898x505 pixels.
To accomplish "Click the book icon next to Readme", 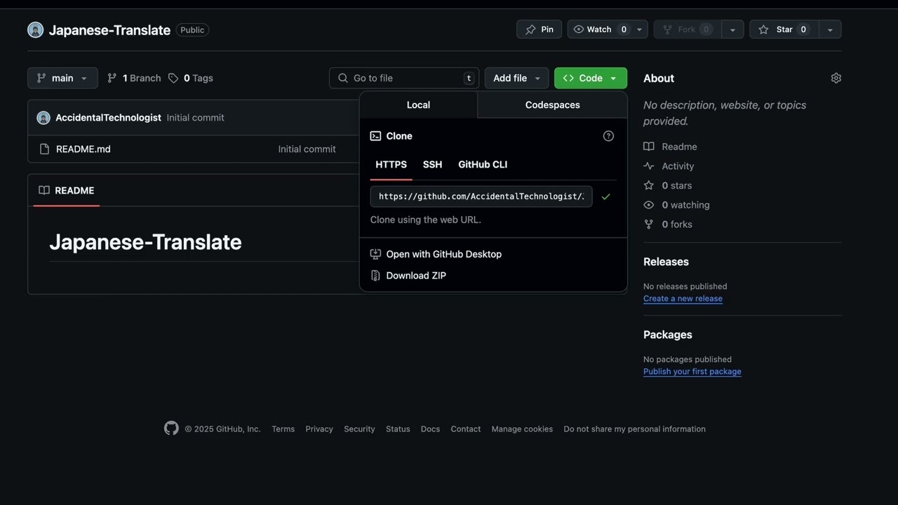I will point(649,147).
